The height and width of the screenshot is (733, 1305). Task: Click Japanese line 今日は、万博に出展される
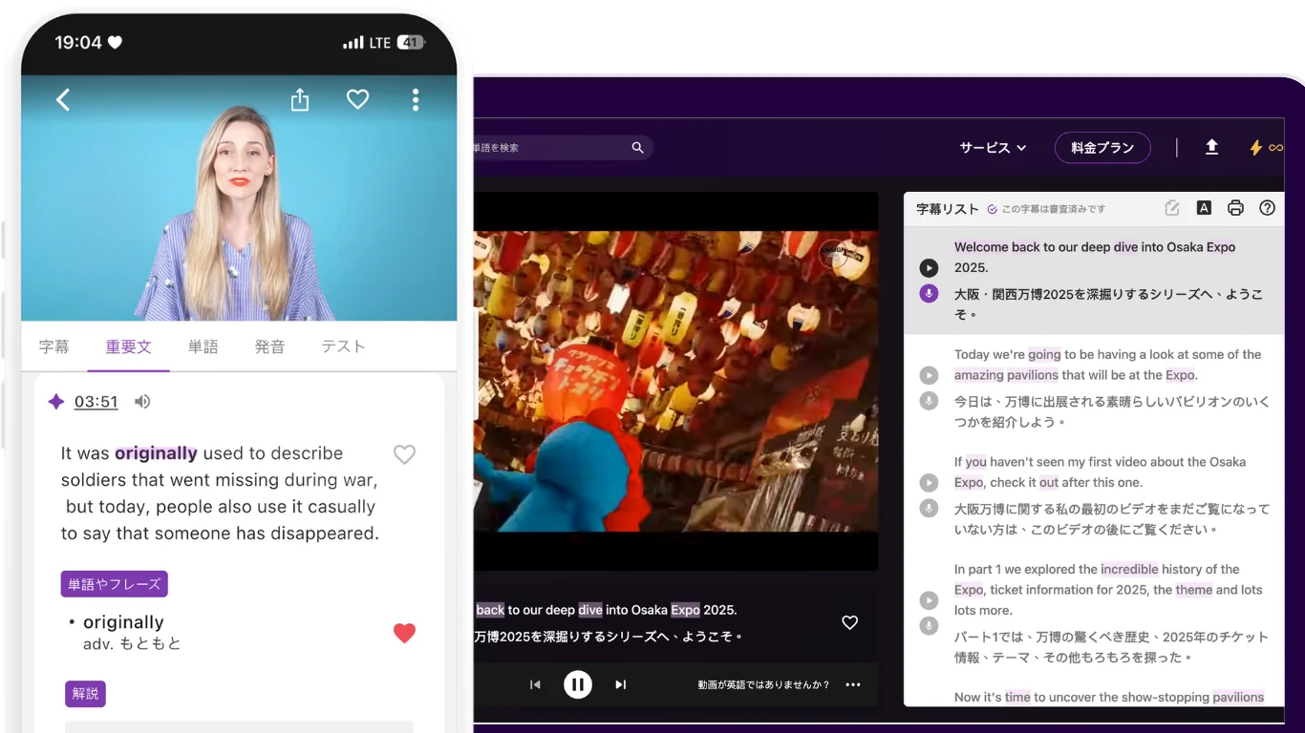click(1112, 411)
